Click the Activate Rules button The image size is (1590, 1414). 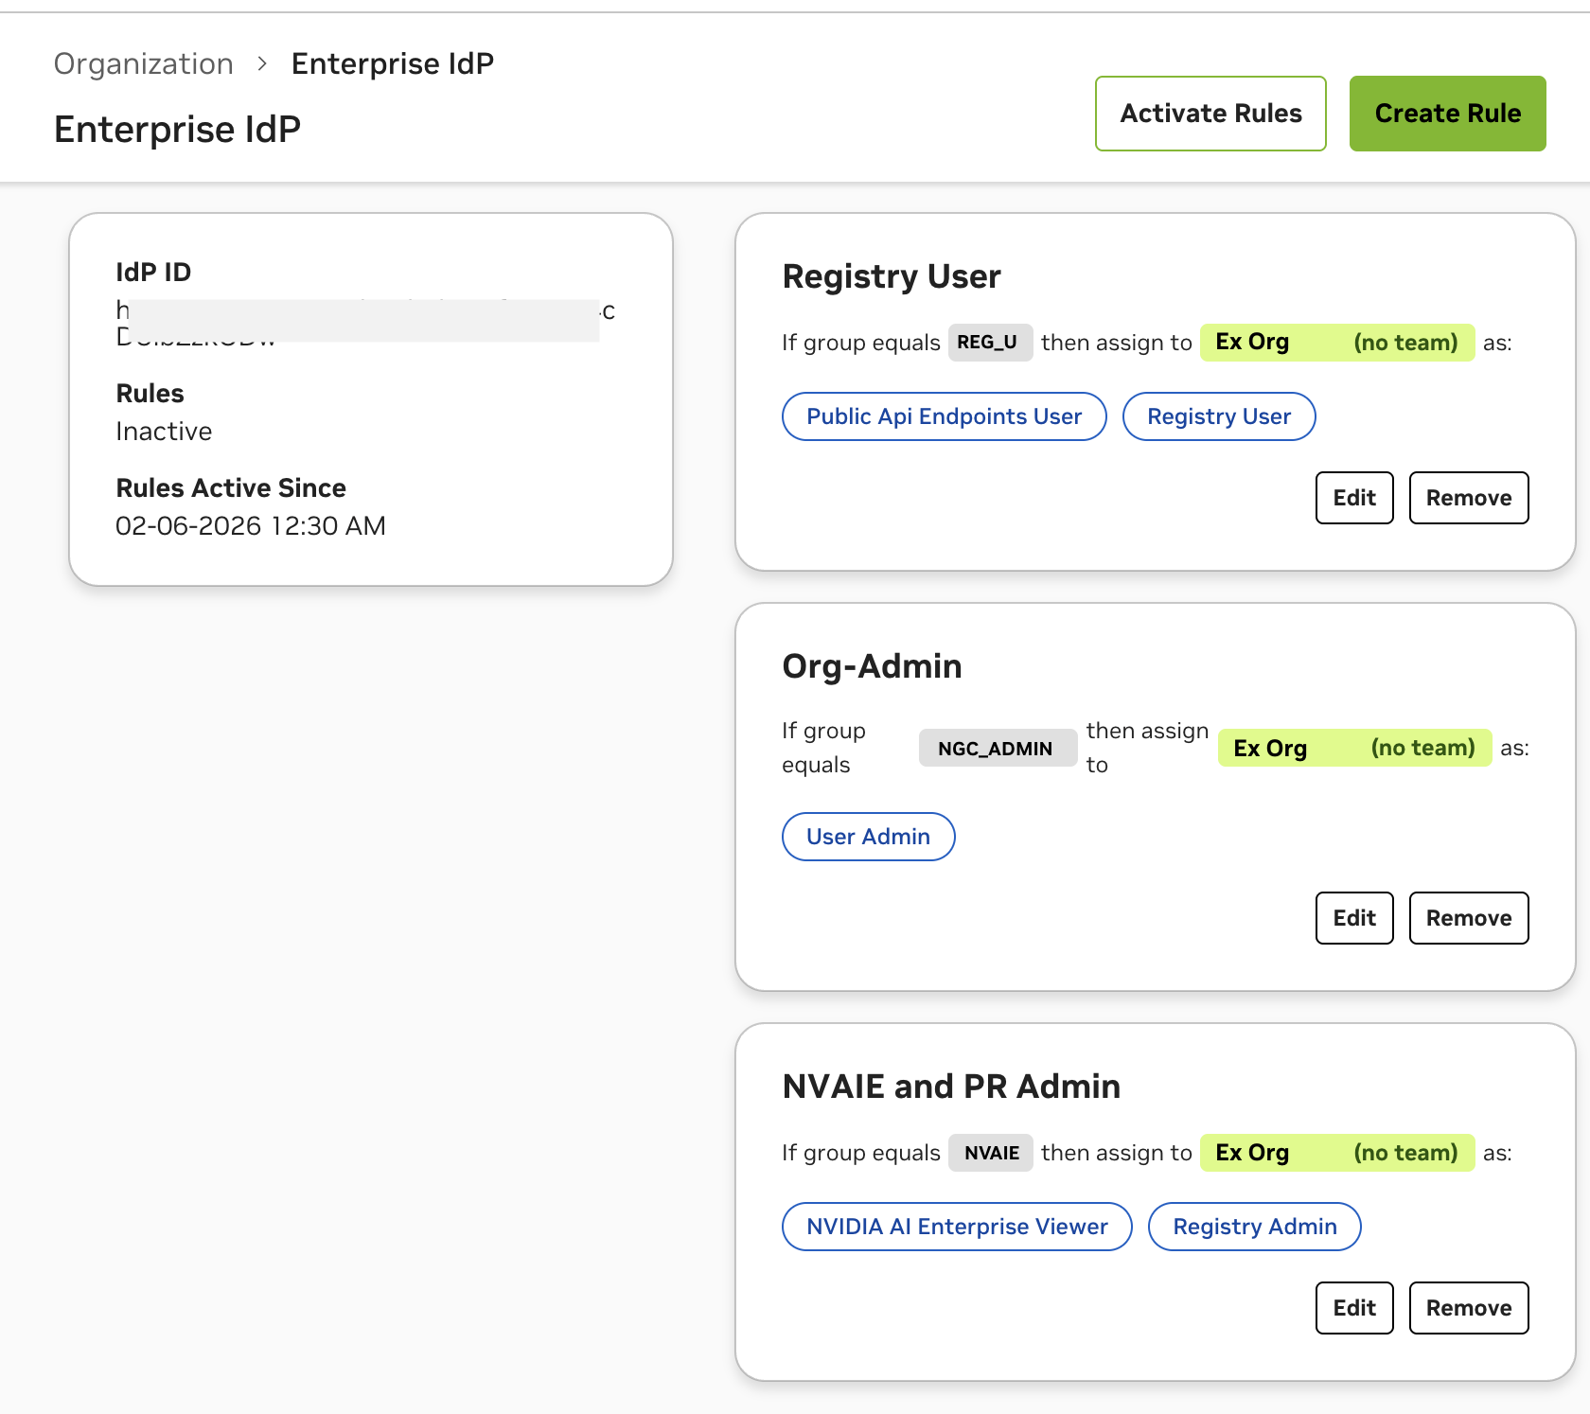[x=1210, y=113]
